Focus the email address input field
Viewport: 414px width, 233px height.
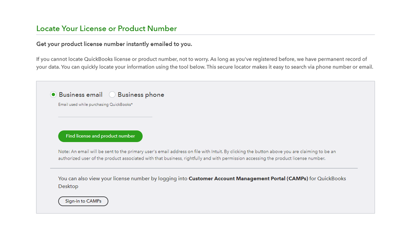[x=105, y=113]
